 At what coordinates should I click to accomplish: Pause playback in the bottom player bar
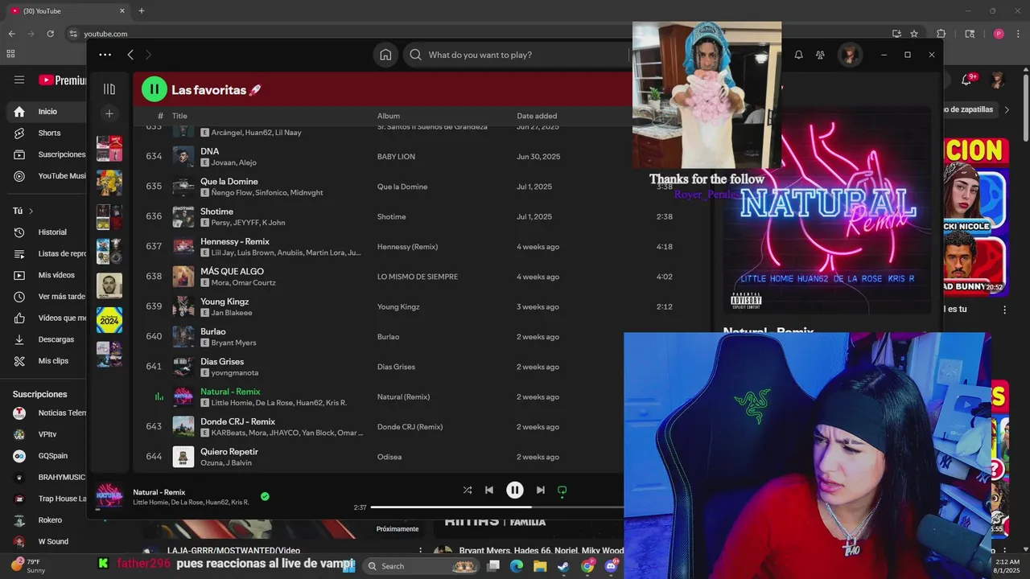pos(515,490)
